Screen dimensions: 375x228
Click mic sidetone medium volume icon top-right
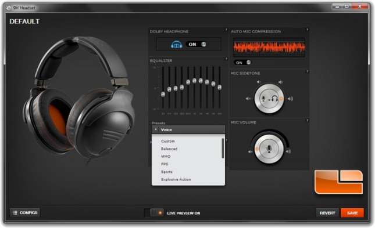coord(280,82)
